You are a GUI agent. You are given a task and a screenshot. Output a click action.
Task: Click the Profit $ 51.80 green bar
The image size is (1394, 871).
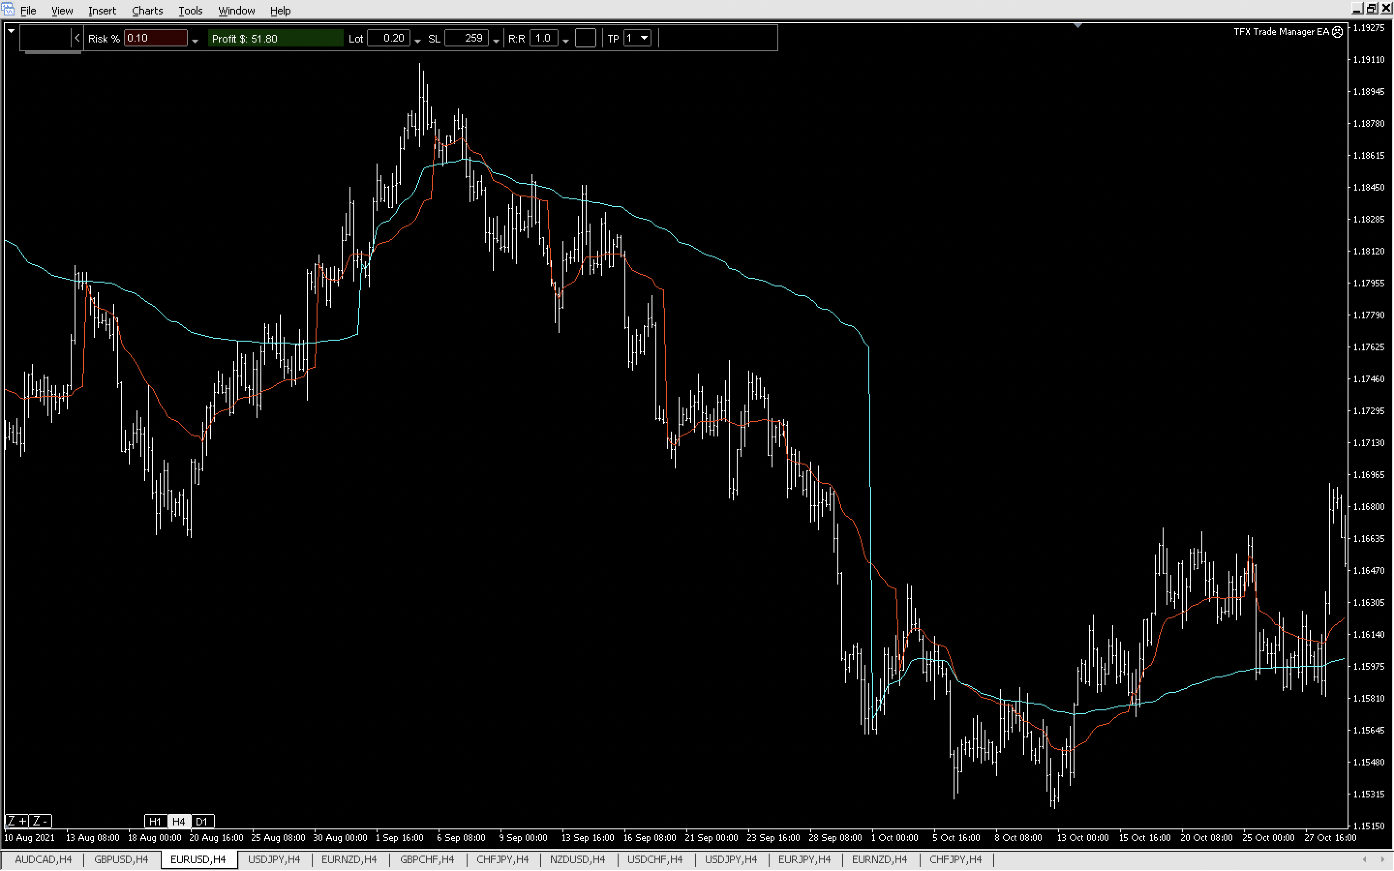275,39
